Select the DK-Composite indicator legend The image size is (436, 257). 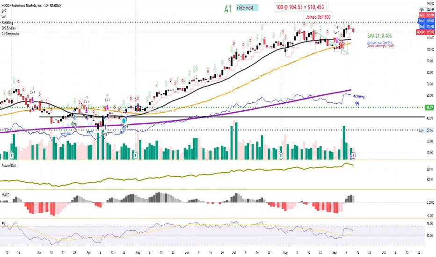[10, 34]
